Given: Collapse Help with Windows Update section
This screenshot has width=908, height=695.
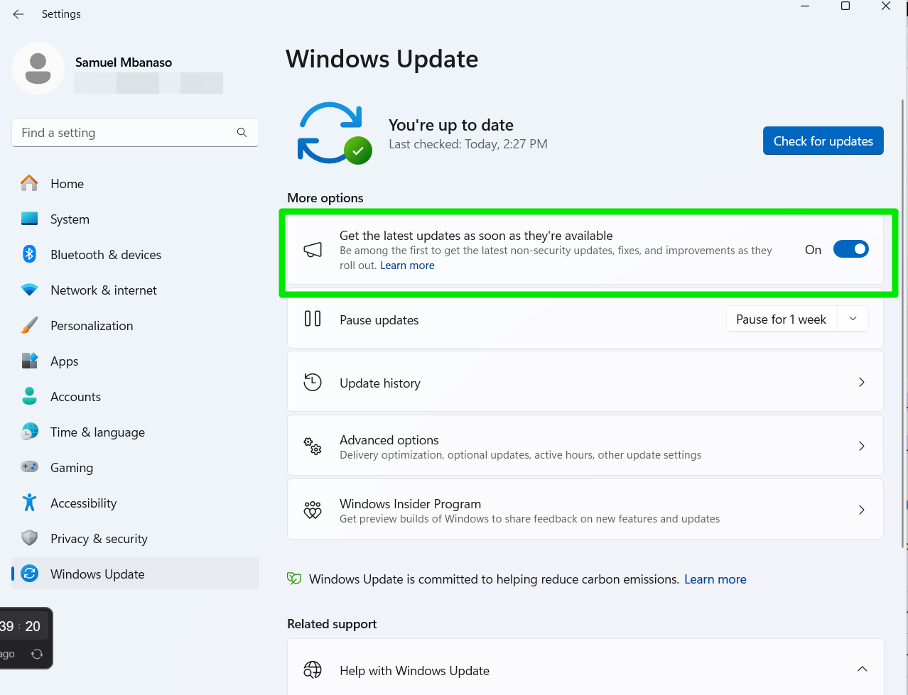Looking at the screenshot, I should (861, 669).
